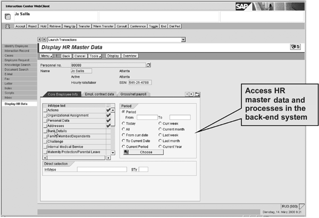Switch to Core Employee Info tab
Image resolution: width=319 pixels, height=218 pixels.
click(63, 94)
